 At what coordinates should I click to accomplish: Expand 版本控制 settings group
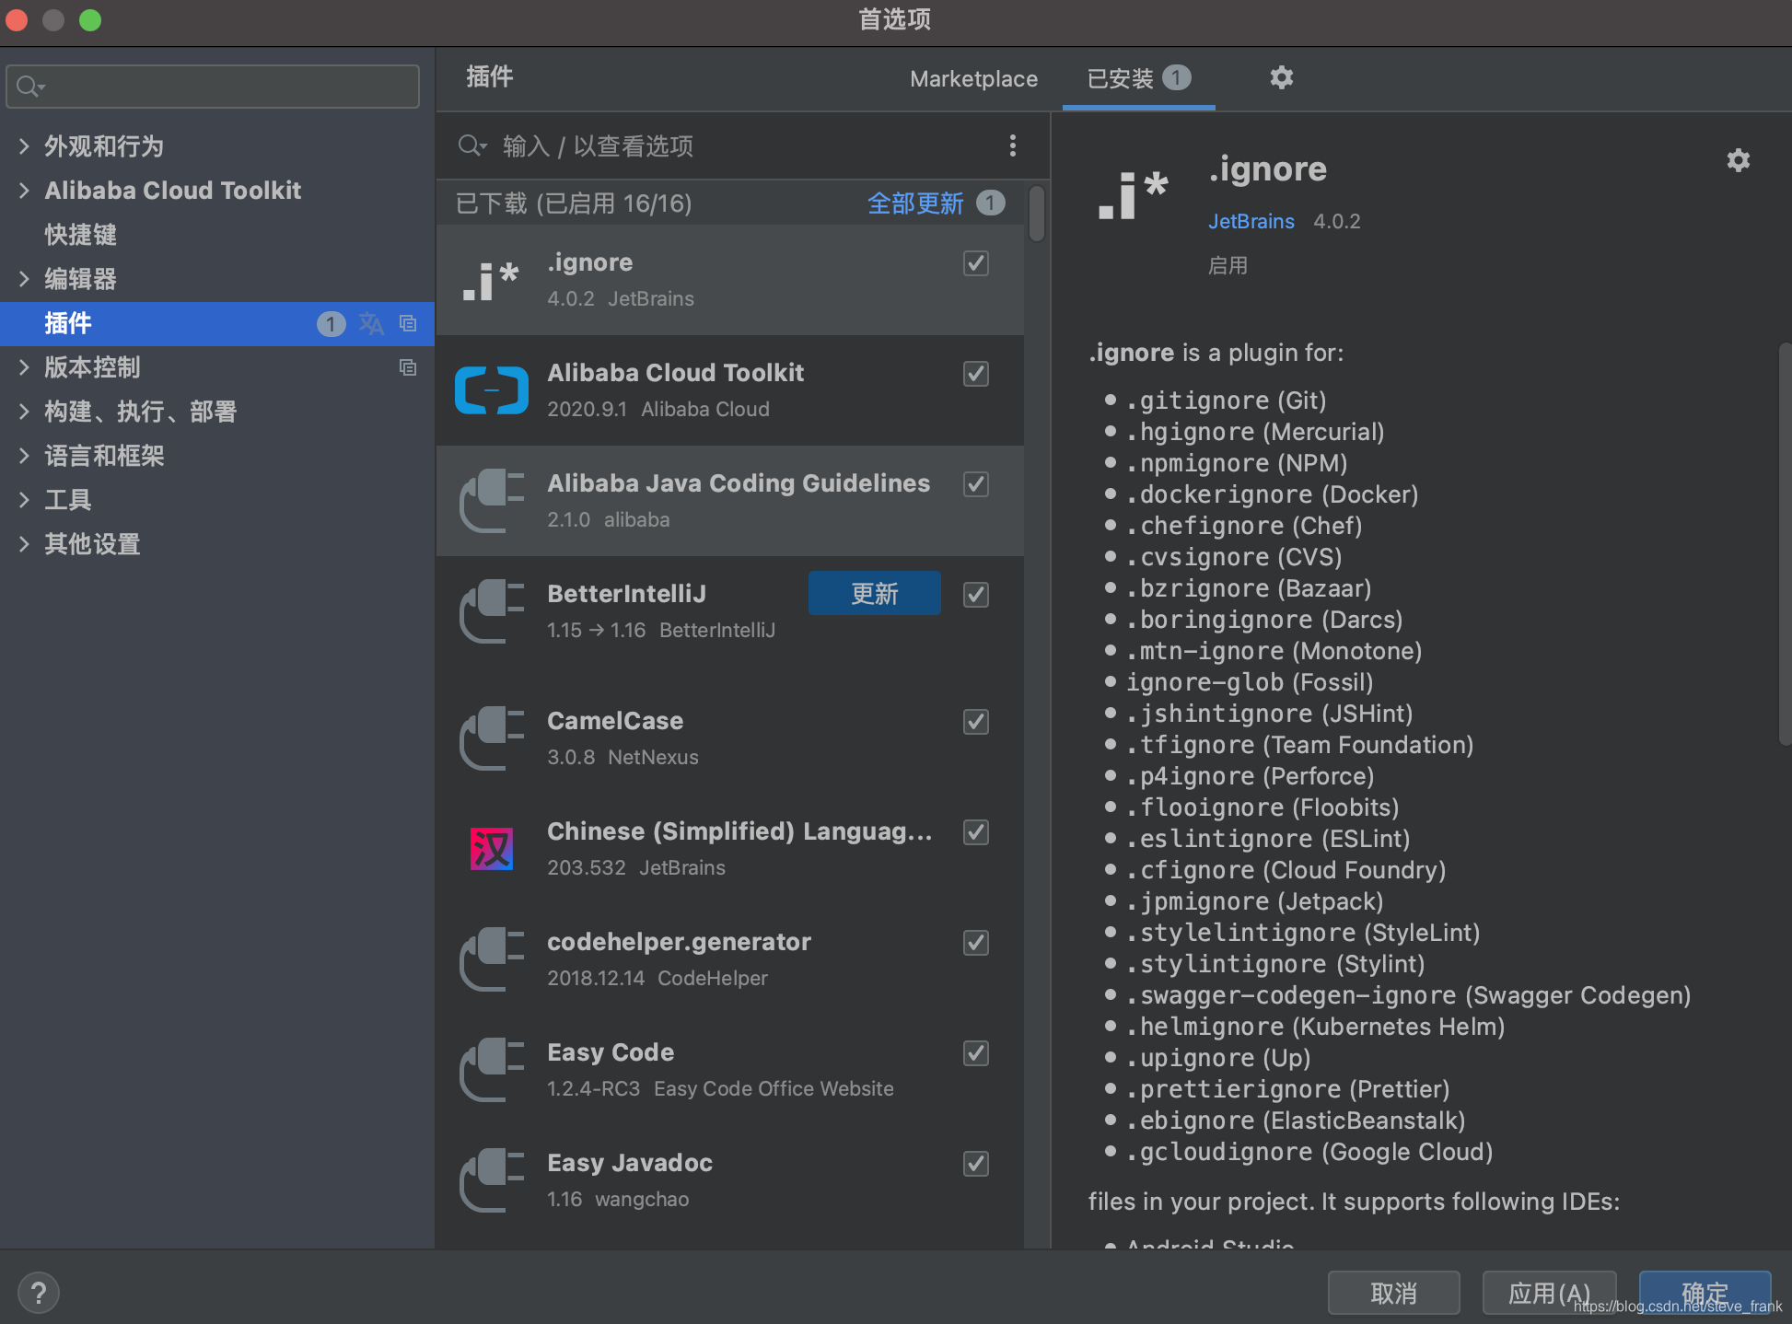click(24, 366)
